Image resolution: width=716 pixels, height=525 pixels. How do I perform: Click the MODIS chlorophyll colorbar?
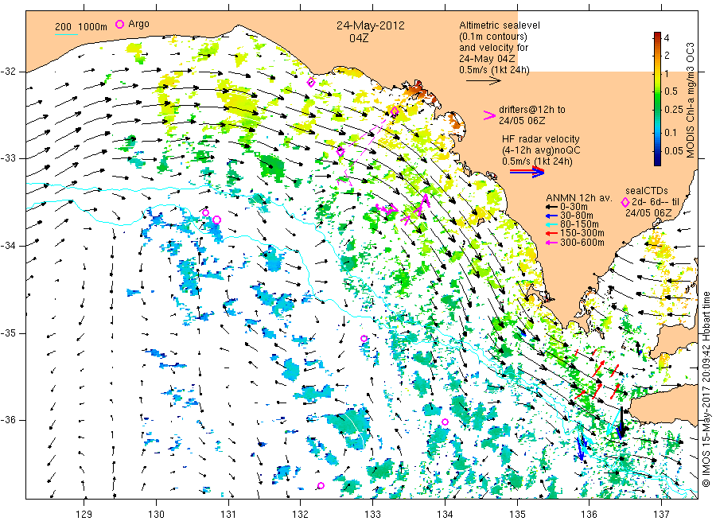(x=657, y=99)
